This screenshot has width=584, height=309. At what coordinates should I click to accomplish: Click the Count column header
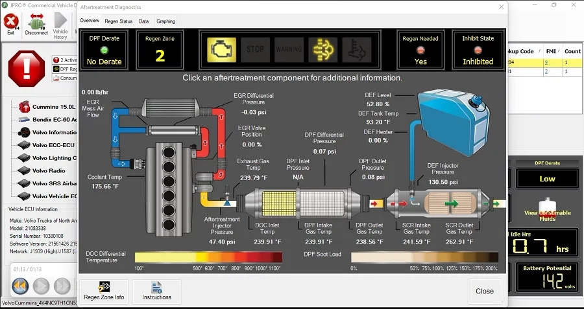coord(572,51)
